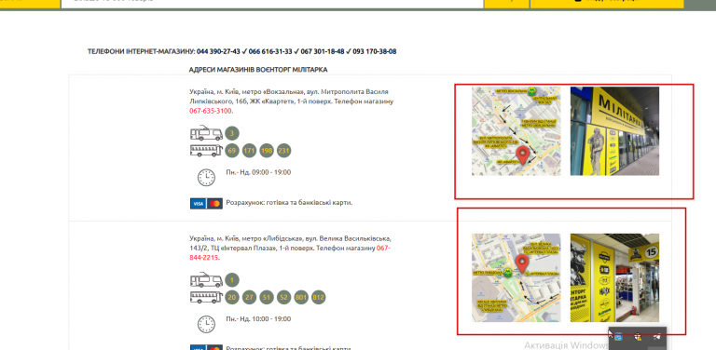The width and height of the screenshot is (716, 350).
Task: Open Telegram icon in the tray popup
Action: [656, 337]
